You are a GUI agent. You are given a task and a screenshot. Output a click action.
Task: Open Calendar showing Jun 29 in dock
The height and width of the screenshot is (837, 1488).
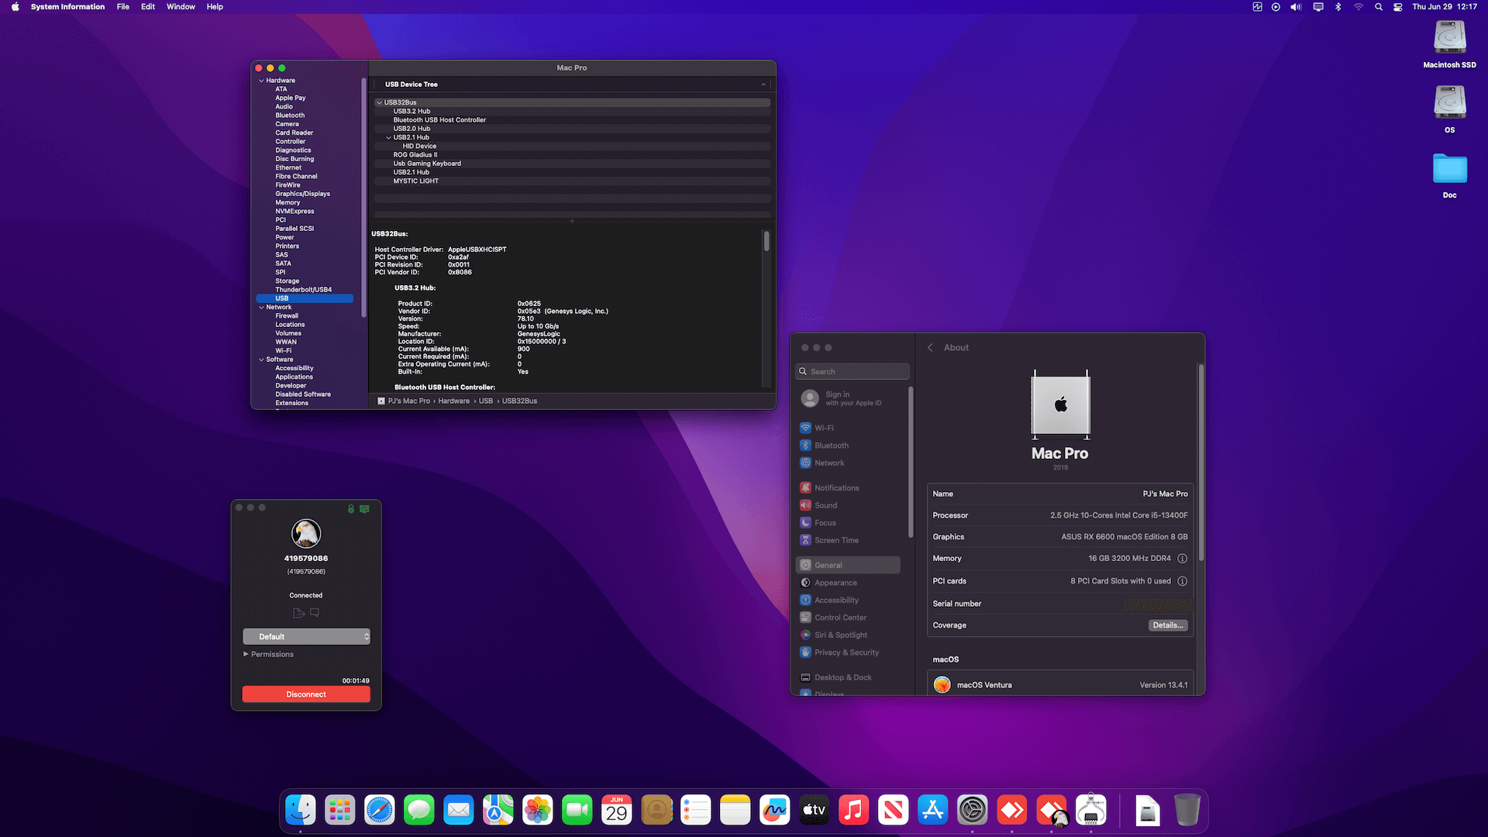point(617,811)
